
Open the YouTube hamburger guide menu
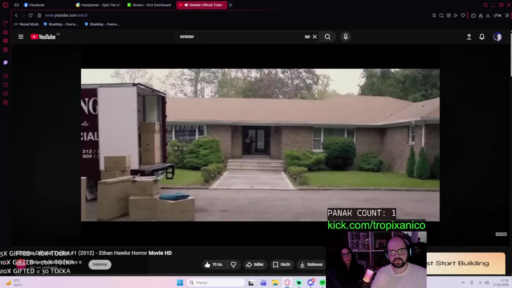point(21,37)
